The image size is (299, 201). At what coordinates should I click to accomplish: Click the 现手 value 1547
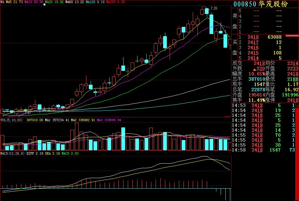pos(259,84)
